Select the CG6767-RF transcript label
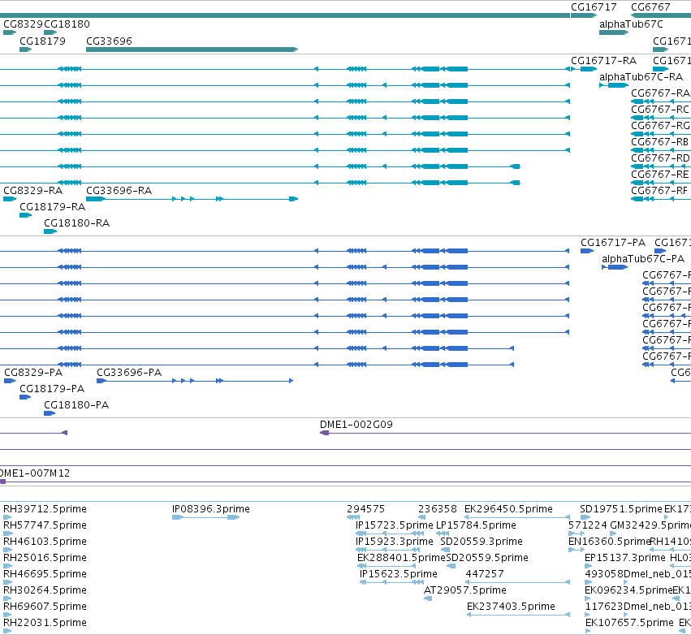This screenshot has width=691, height=635. point(659,190)
